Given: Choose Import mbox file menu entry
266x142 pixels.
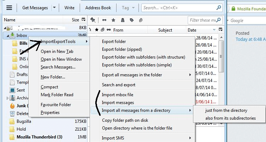Looking at the screenshot, I should click(118, 95).
